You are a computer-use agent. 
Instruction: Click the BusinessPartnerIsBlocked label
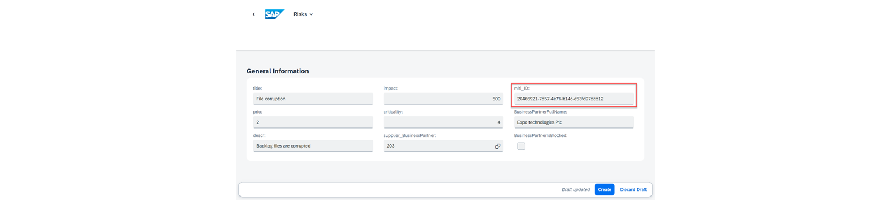coord(541,135)
